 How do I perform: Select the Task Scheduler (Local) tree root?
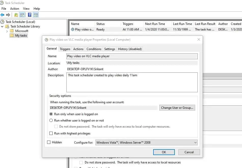pyautogui.click(x=20, y=22)
